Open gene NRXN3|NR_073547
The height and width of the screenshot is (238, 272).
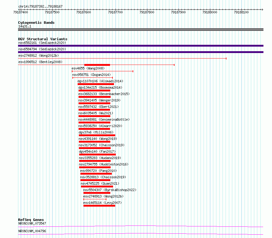32,223
